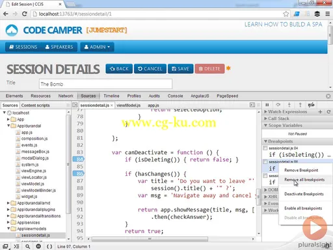
Task: Click the red DELETE button
Action: (209, 69)
